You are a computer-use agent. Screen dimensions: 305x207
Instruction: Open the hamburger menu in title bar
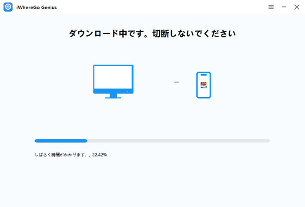tap(271, 7)
